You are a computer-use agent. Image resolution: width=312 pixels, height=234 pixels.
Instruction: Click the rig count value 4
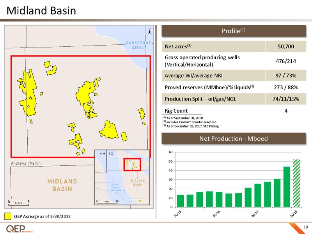click(286, 111)
